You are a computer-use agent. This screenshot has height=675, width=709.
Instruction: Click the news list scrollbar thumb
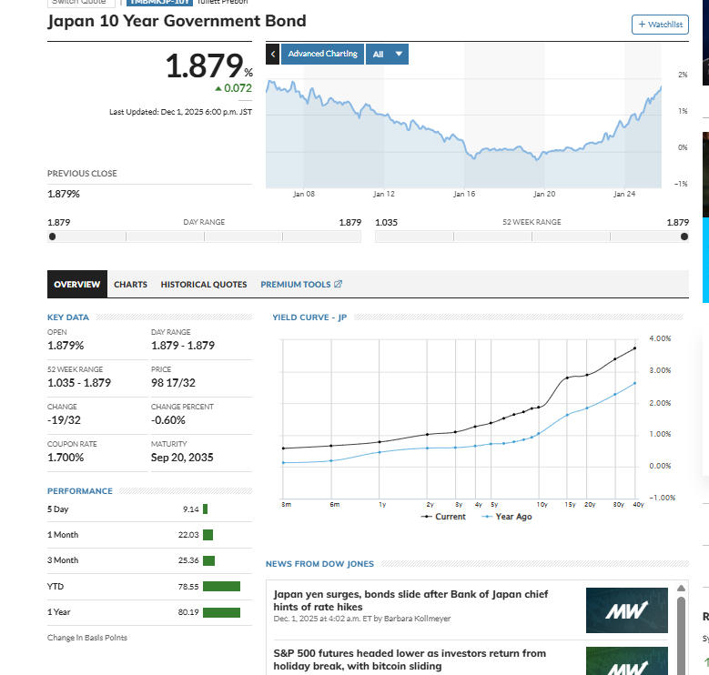[x=681, y=635]
